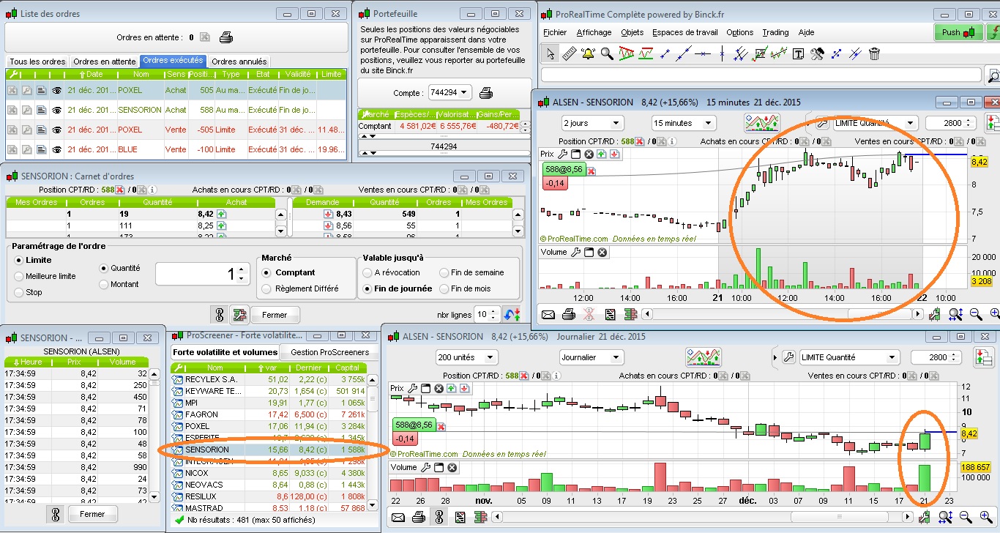Switch to Ordres annulés tab
The width and height of the screenshot is (1000, 533).
click(239, 61)
